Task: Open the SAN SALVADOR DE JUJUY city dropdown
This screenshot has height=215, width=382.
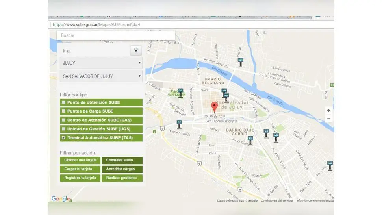Action: point(101,76)
